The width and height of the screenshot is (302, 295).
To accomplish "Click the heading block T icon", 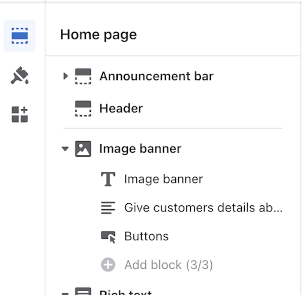I will coord(108,179).
